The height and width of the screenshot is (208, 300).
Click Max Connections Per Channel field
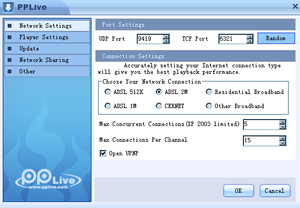click(261, 141)
